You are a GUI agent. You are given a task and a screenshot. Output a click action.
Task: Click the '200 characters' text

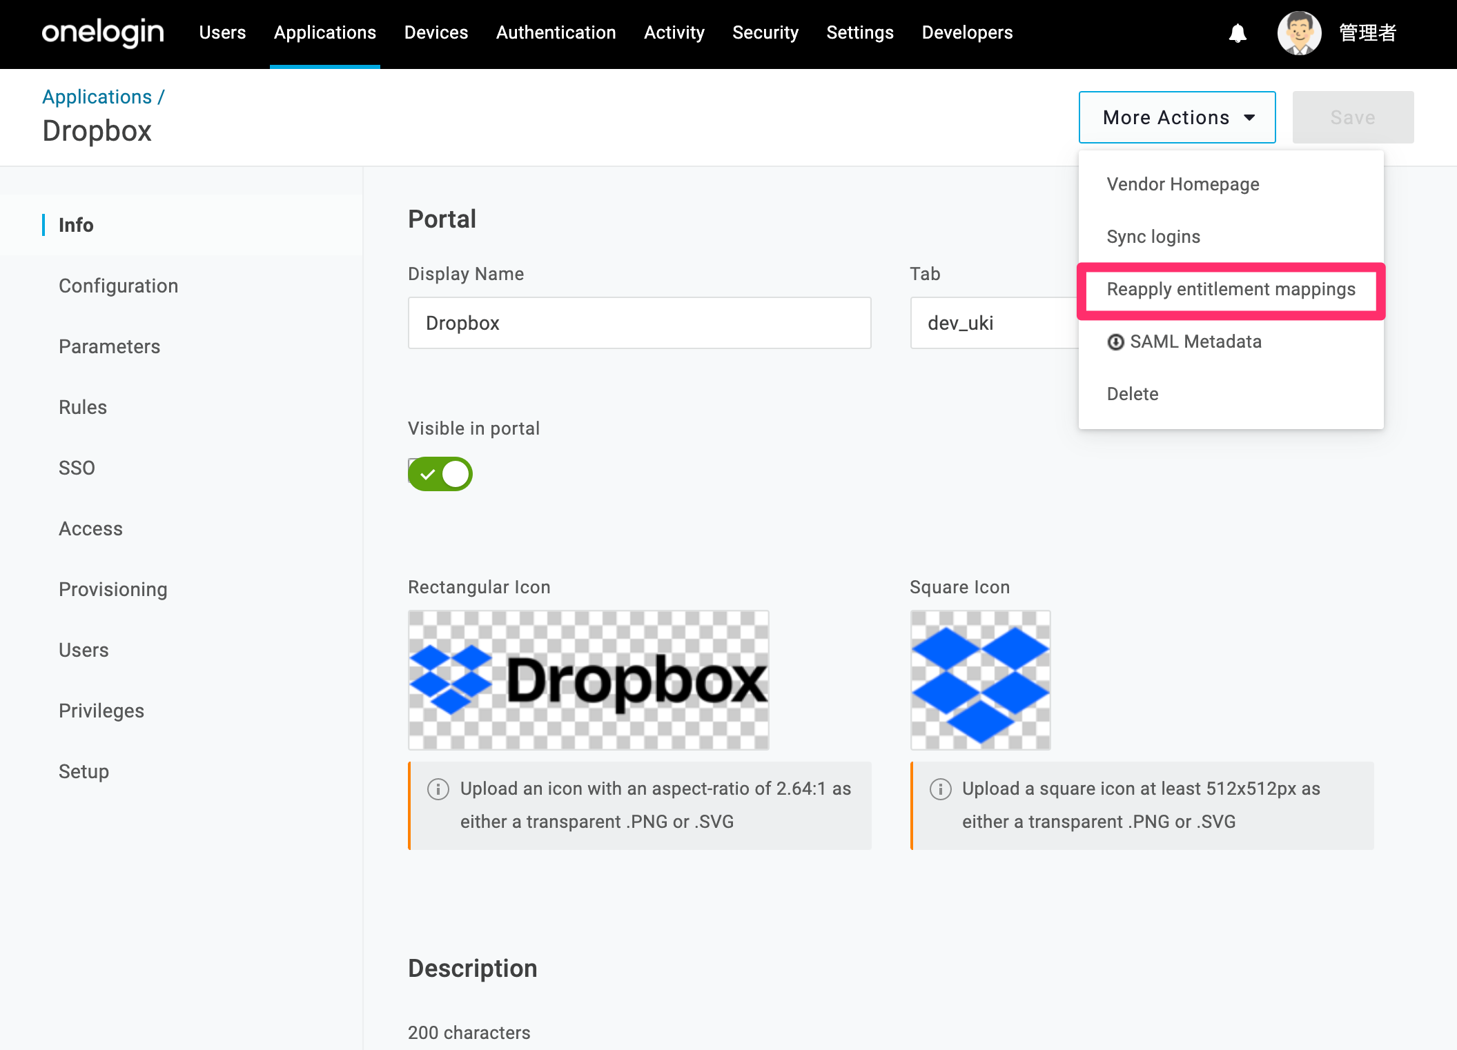point(469,1033)
